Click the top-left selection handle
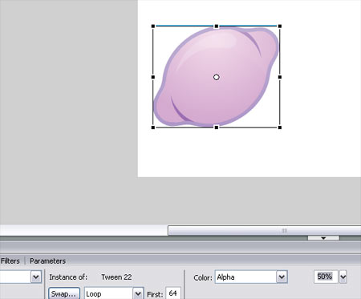361x299 pixels. click(x=153, y=26)
